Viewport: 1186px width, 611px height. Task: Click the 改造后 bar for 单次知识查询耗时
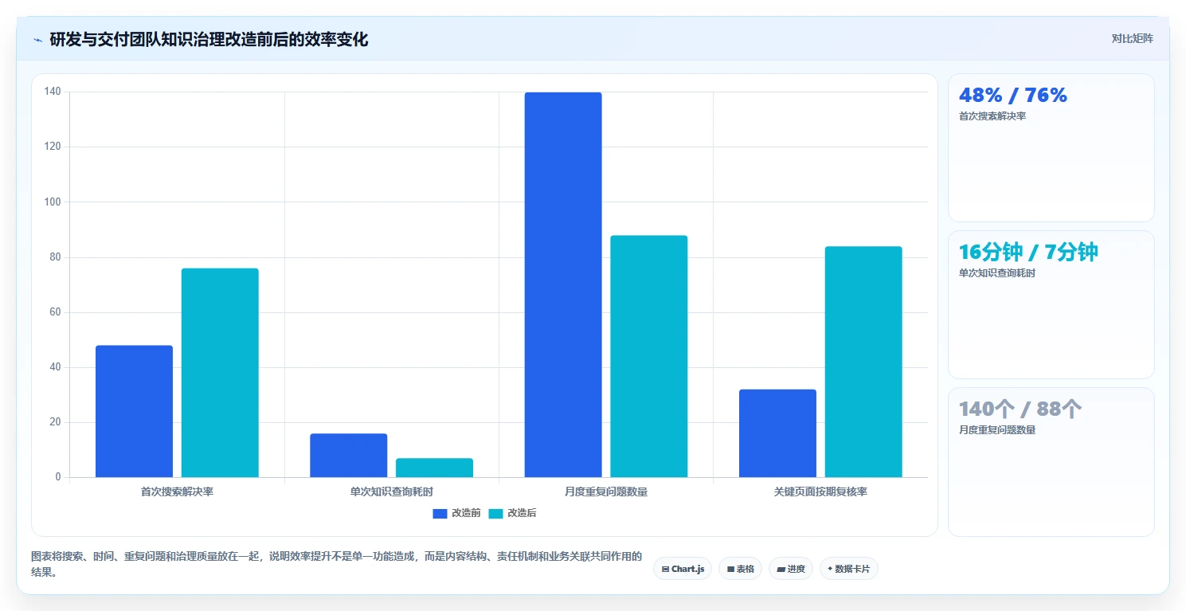coord(434,468)
